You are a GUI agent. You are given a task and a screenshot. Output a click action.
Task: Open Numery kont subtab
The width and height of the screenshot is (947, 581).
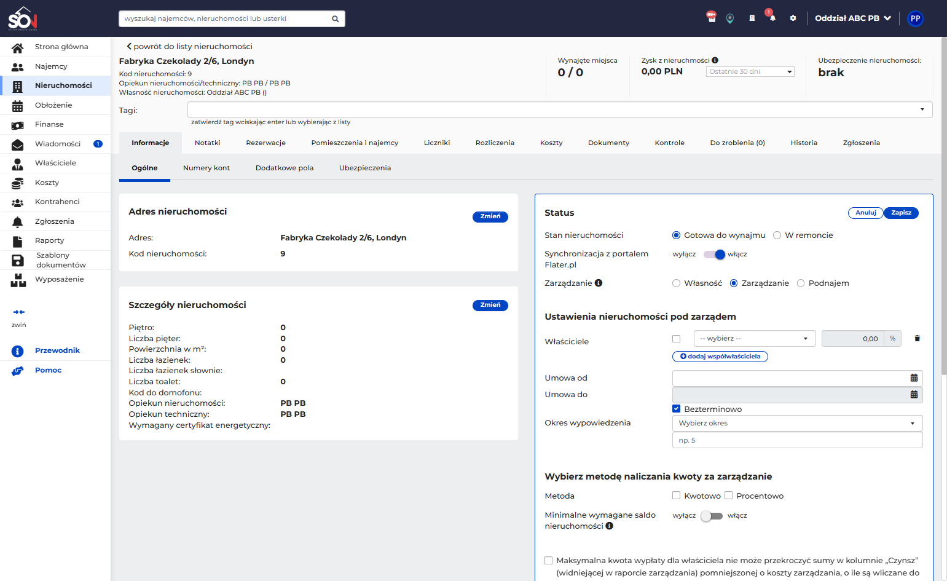tap(206, 168)
